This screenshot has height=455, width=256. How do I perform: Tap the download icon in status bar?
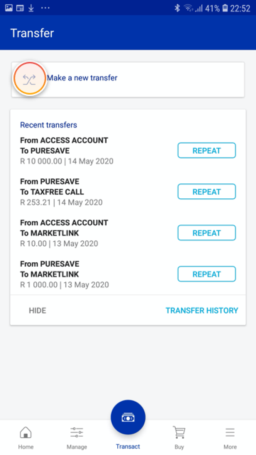(x=31, y=8)
